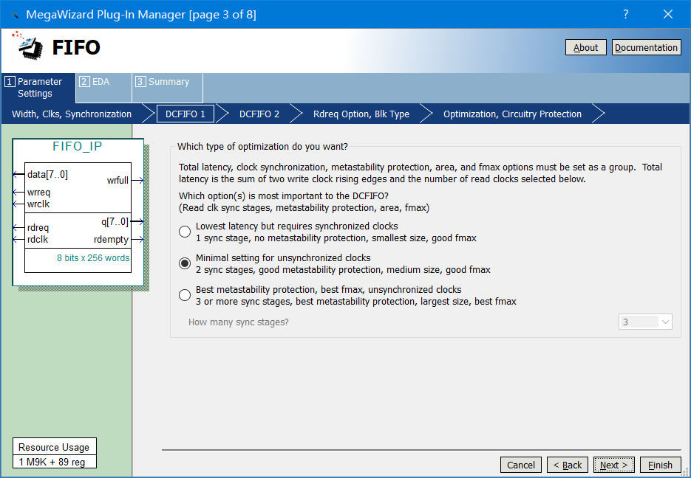
Task: Click the 1 M9K + 89 reg value
Action: (52, 463)
